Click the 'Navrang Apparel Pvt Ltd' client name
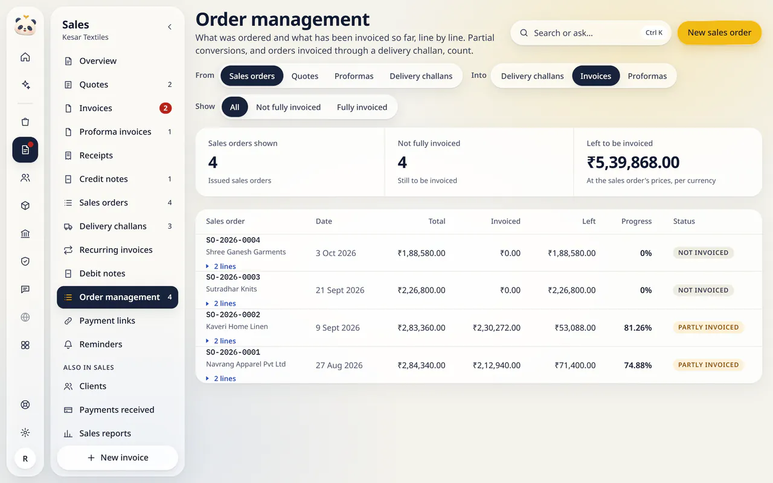Viewport: 773px width, 483px height. (246, 364)
